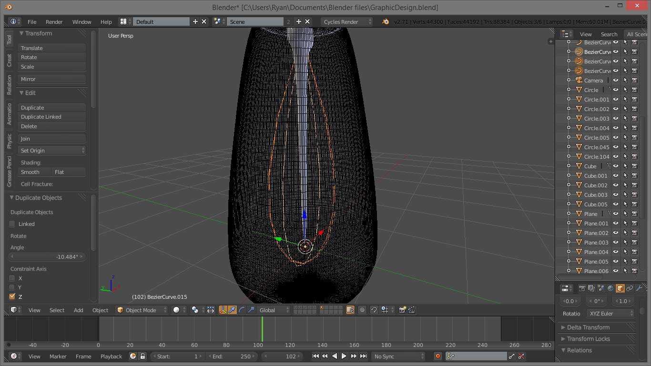This screenshot has width=651, height=366.
Task: Click the Angle value slider
Action: (47, 256)
